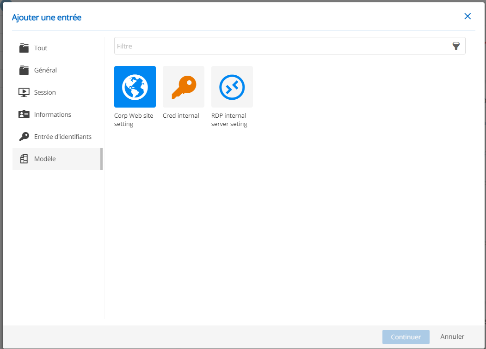486x349 pixels.
Task: Click the key icon in the sidebar
Action: pyautogui.click(x=24, y=137)
